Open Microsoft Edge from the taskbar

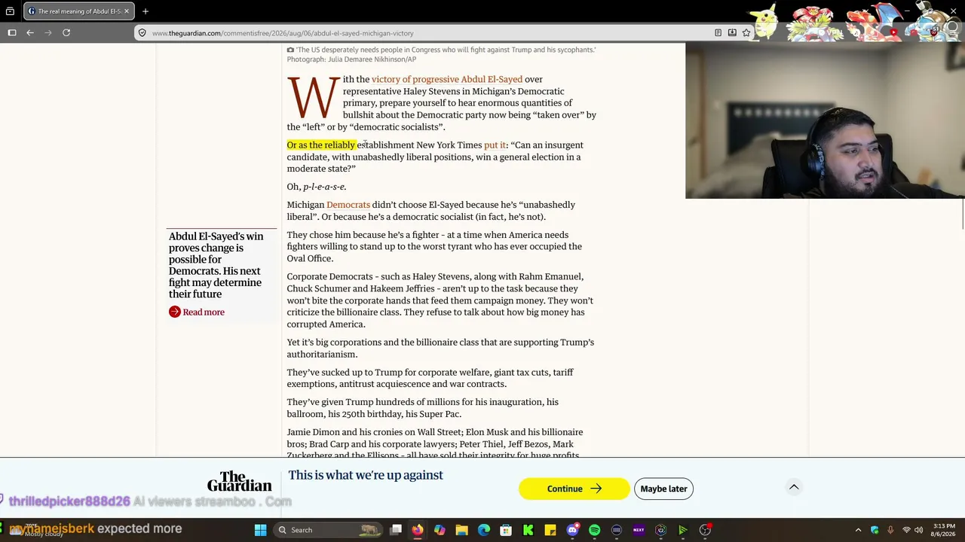[x=484, y=530]
